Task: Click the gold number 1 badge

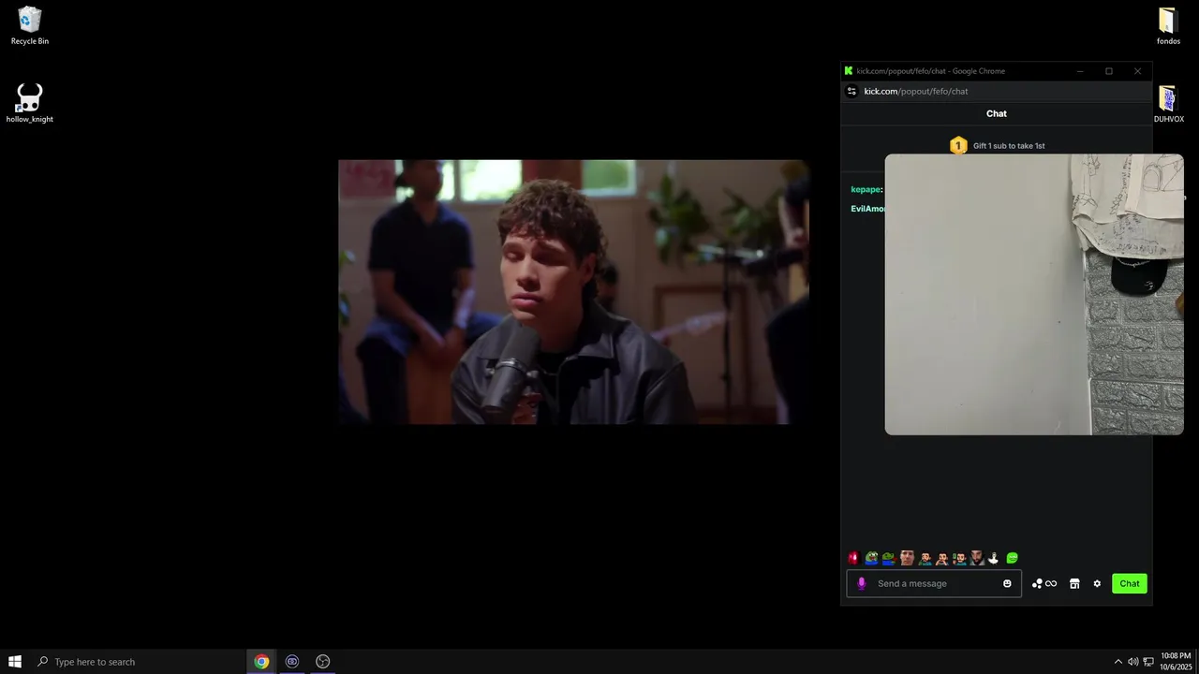Action: point(958,145)
